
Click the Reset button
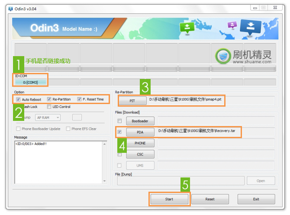tap(210, 199)
